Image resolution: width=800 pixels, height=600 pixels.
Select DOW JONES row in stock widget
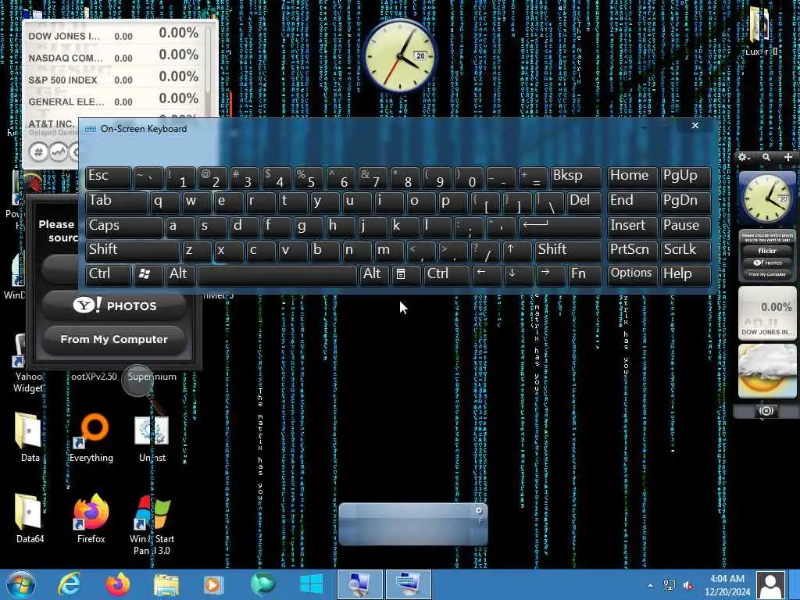tap(113, 35)
